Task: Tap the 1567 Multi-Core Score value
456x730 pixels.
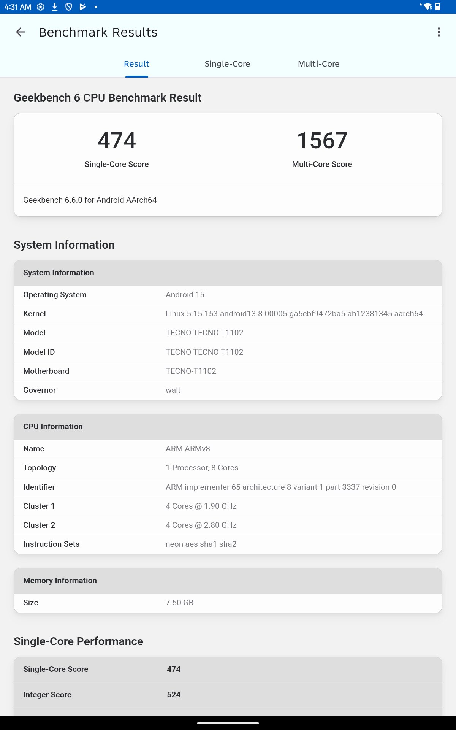Action: pyautogui.click(x=322, y=141)
